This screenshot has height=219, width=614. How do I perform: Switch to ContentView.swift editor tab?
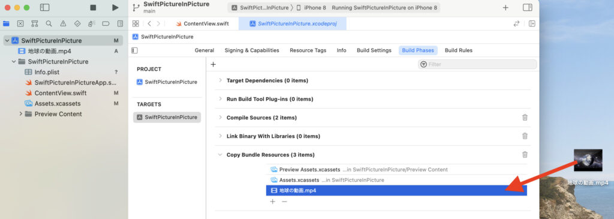[202, 23]
